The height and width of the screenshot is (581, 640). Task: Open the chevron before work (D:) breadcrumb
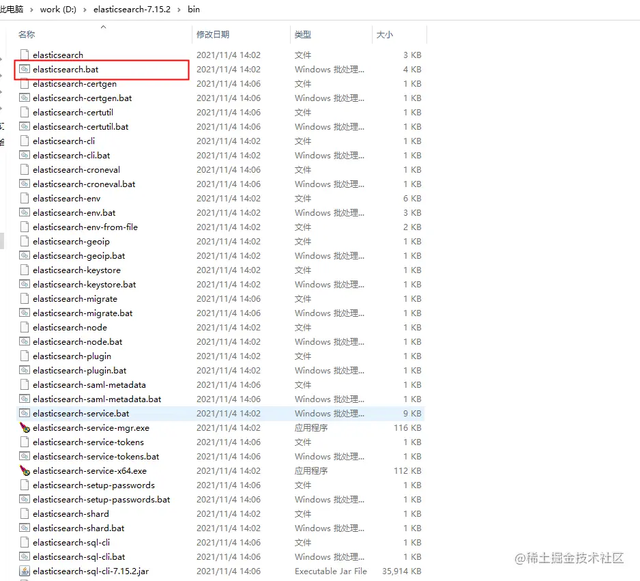pos(31,10)
